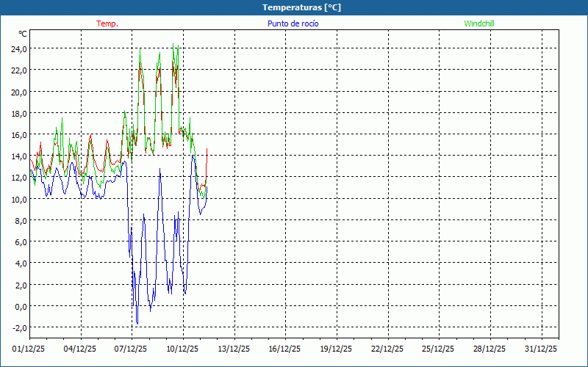The width and height of the screenshot is (588, 367).
Task: Click the 0,0 y-axis value
Action: 21,306
